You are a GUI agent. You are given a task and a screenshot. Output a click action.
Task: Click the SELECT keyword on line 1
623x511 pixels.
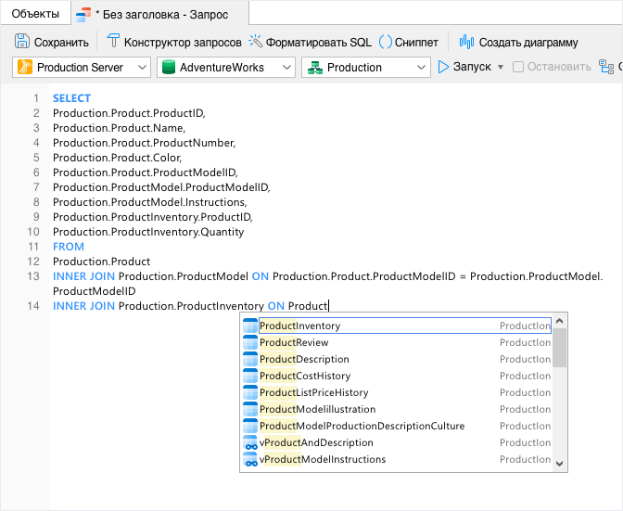pyautogui.click(x=72, y=98)
